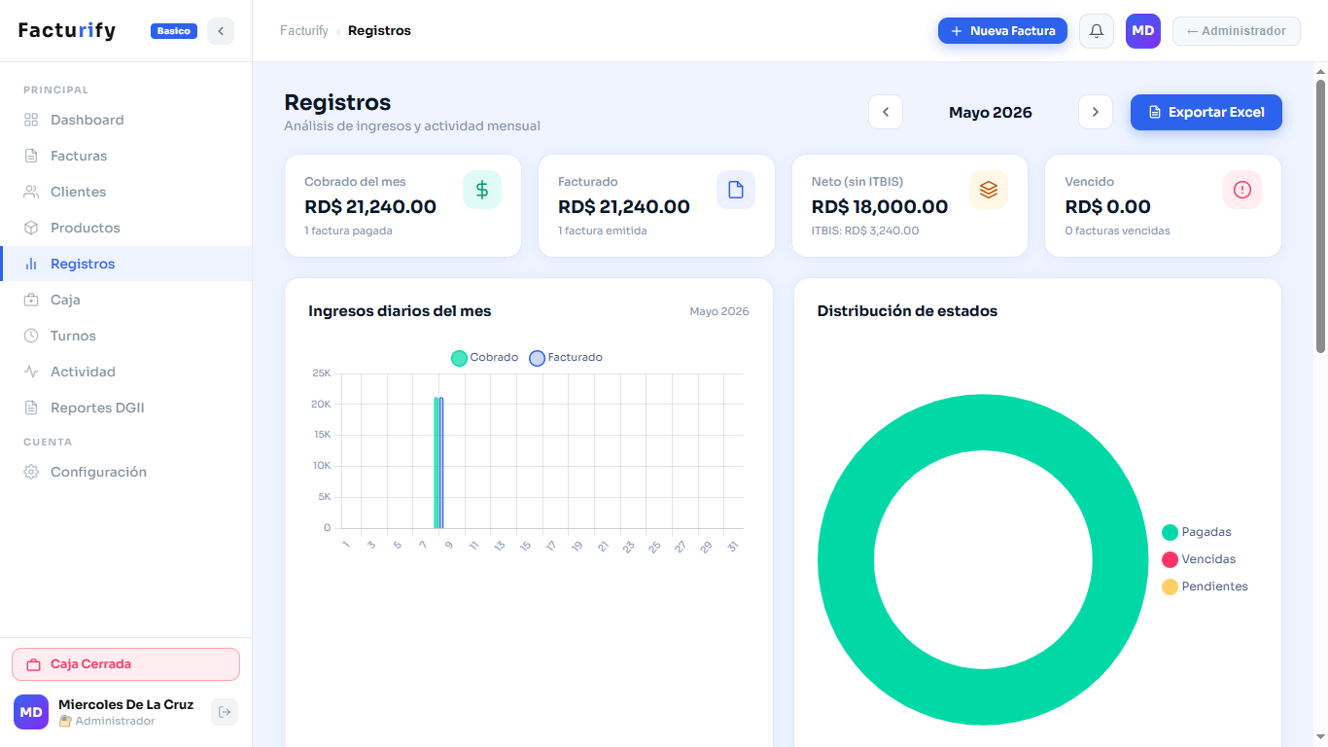Image resolution: width=1328 pixels, height=747 pixels.
Task: Click the layers icon on the Neto card
Action: 989,190
